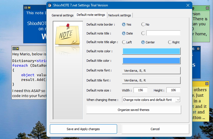Switch to the General settings tab

click(x=63, y=15)
